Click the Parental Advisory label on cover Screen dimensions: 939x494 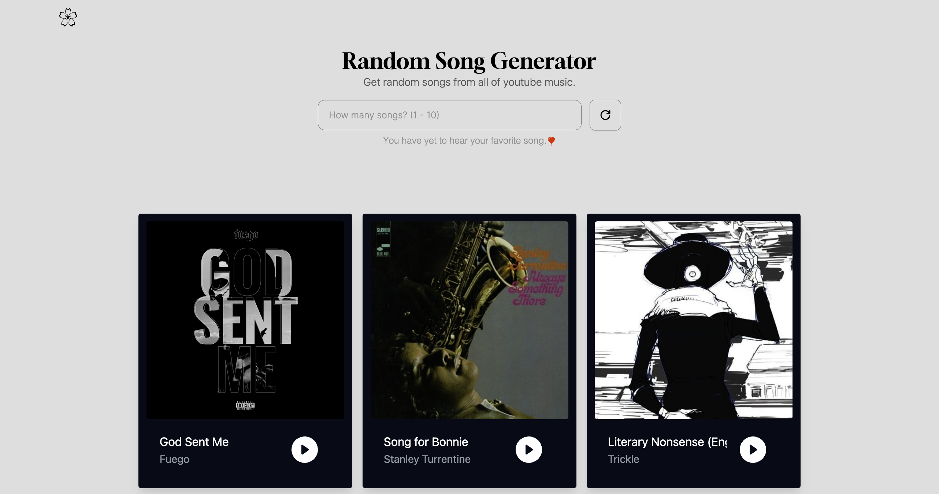tap(245, 405)
